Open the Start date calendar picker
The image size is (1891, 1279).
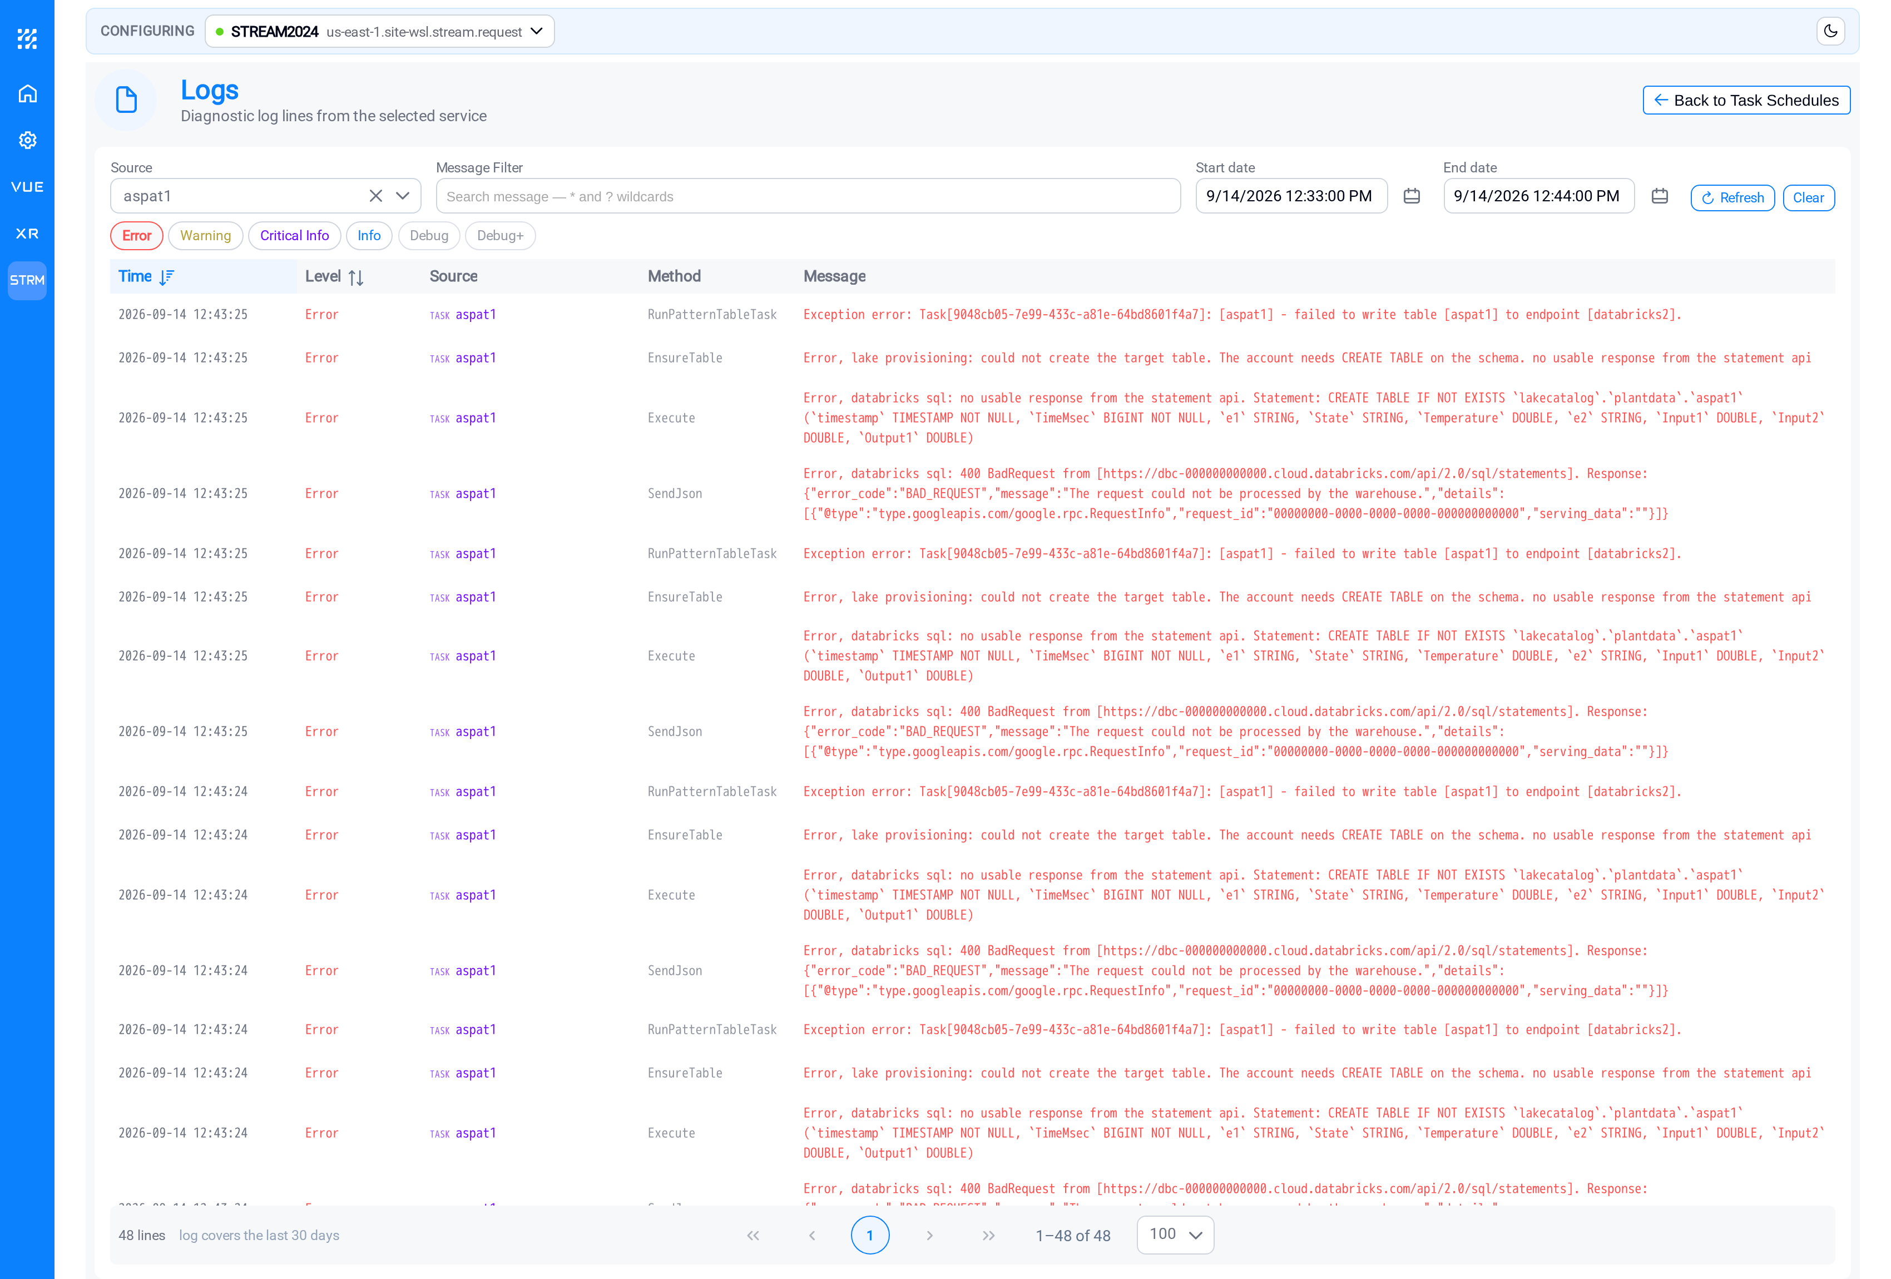point(1412,196)
